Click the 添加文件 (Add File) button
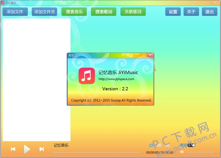221x158 pixels. (x=15, y=12)
